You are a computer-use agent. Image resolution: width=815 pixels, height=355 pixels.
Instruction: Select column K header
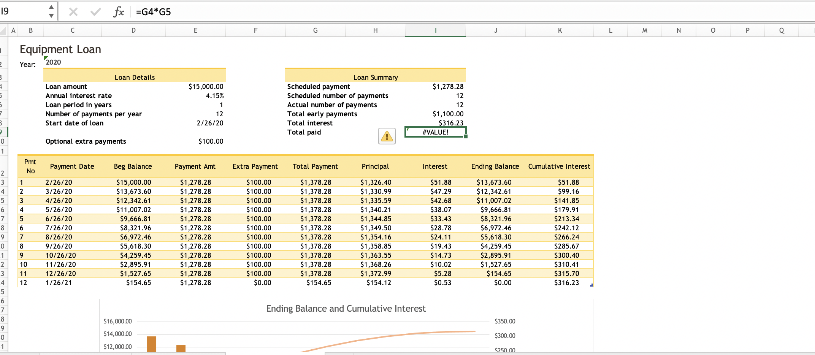560,30
